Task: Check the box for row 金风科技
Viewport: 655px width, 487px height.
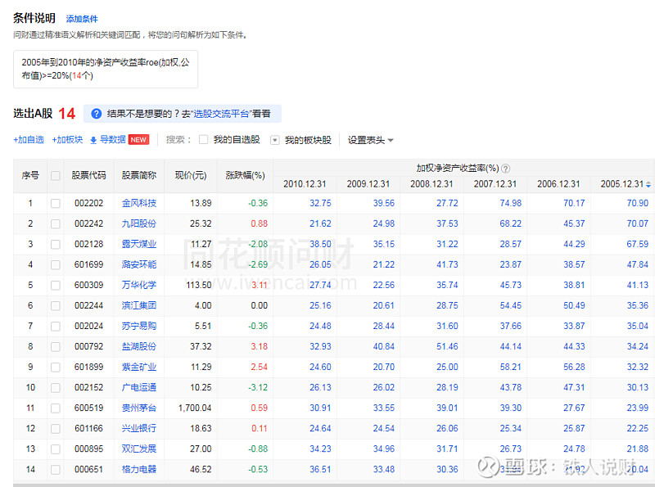Action: tap(56, 203)
